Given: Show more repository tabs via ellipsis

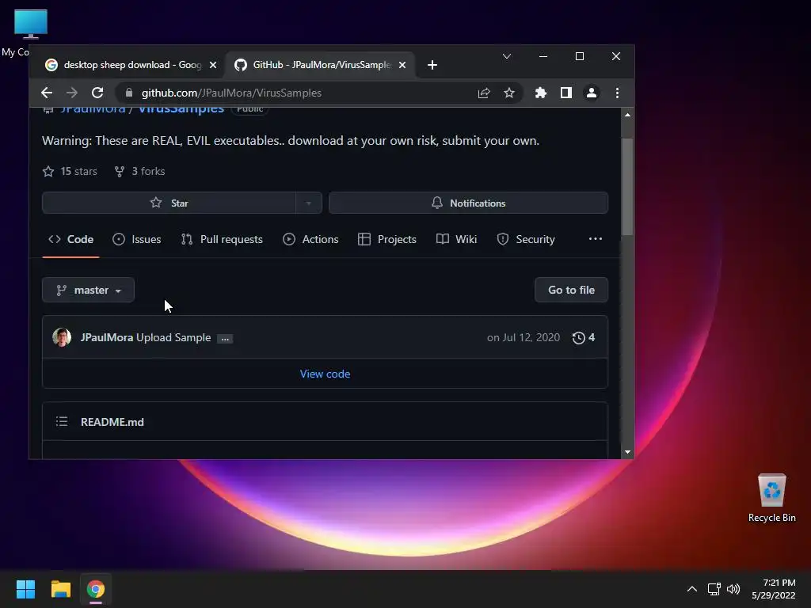Looking at the screenshot, I should pyautogui.click(x=596, y=238).
